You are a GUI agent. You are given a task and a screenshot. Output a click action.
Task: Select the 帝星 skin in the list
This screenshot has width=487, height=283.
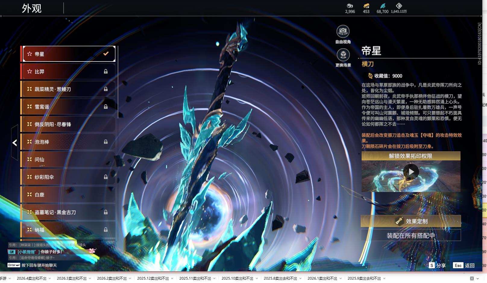tap(69, 54)
